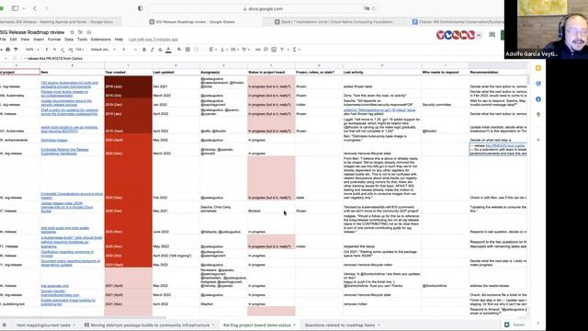The height and width of the screenshot is (331, 588).
Task: Toggle bold formatting in the toolbar
Action: point(144,50)
